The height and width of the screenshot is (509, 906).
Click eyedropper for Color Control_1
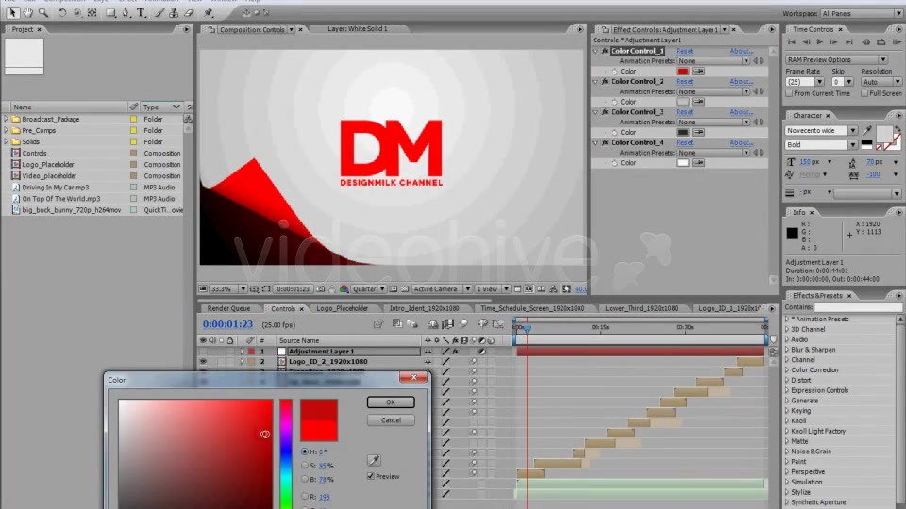click(x=698, y=72)
